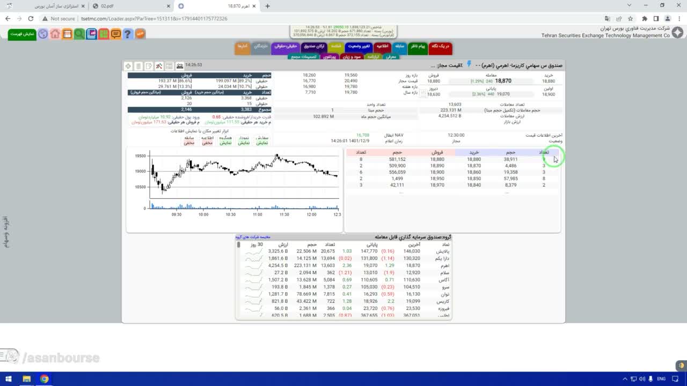The height and width of the screenshot is (386, 687).
Task: Click the green نمایش فهرست button
Action: [x=22, y=34]
